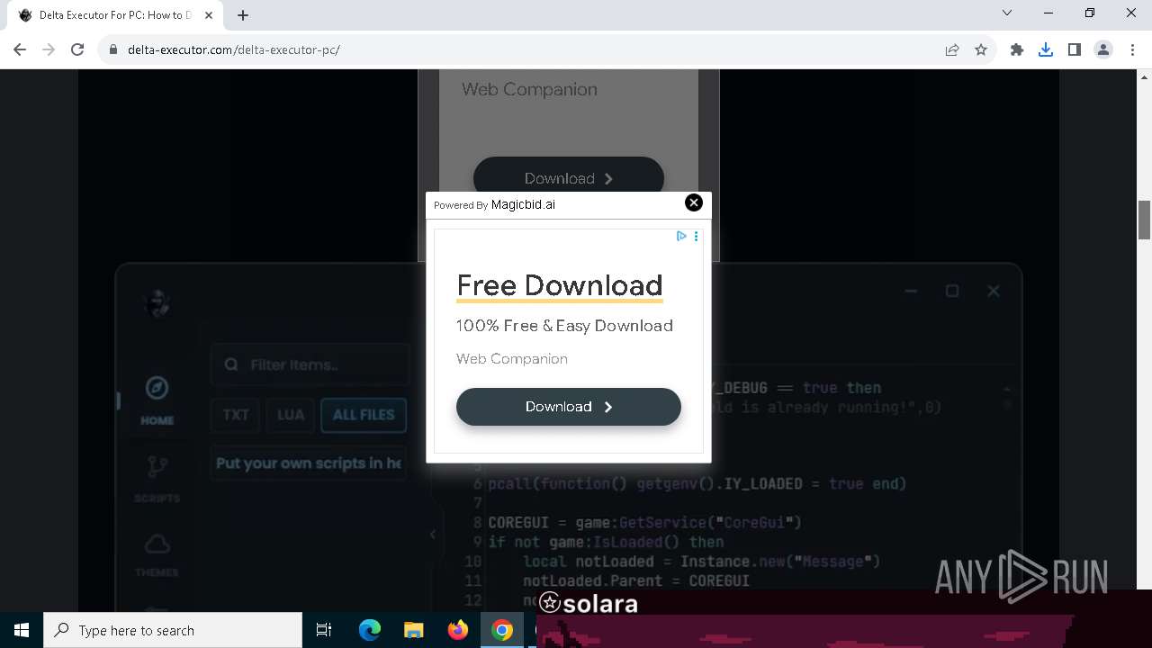
Task: Switch to Chrome in the taskbar
Action: 502,630
